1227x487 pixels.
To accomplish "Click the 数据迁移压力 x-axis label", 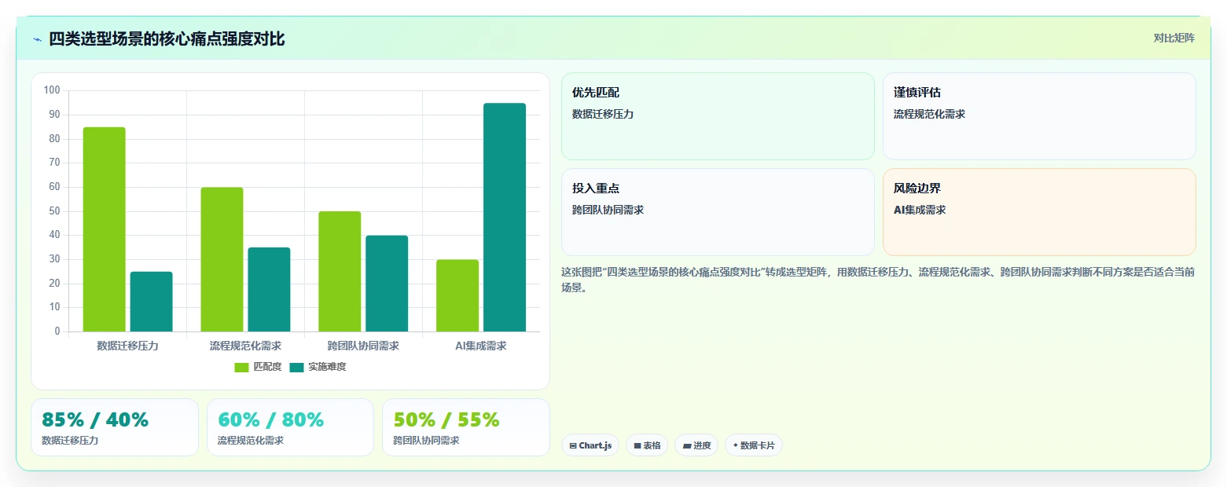I will coord(127,346).
